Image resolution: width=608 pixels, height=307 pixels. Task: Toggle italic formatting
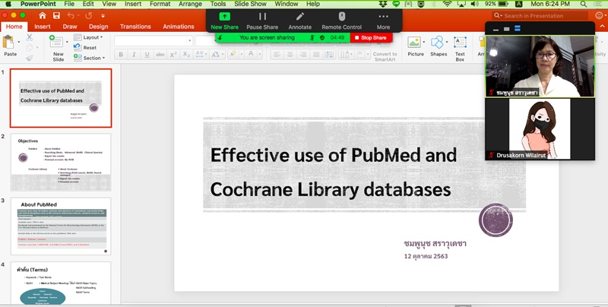tap(133, 54)
